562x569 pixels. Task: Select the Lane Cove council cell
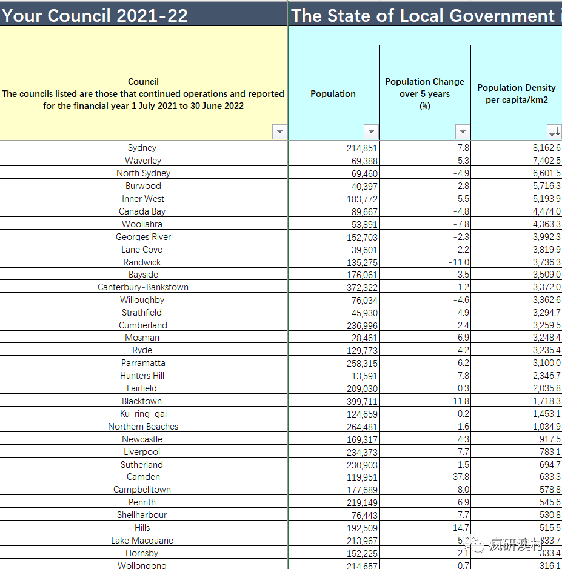(x=143, y=249)
